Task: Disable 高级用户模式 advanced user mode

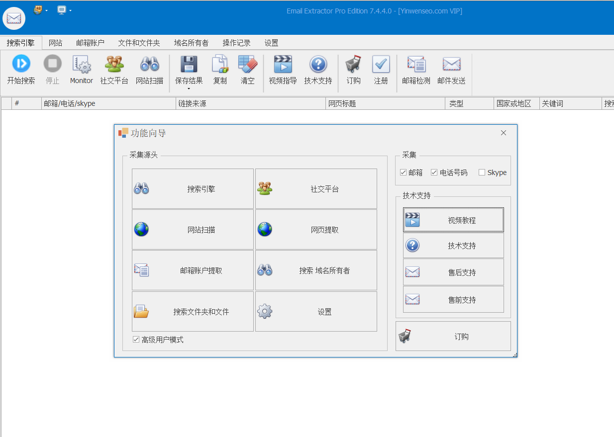Action: (136, 340)
